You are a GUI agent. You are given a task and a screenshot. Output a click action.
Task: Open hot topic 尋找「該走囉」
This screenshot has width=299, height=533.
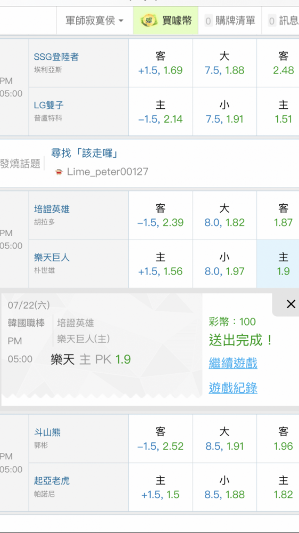pos(85,154)
